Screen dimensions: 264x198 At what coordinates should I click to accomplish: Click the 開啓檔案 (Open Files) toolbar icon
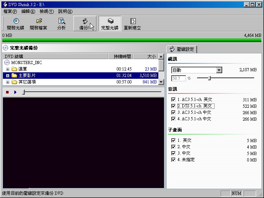[39, 21]
